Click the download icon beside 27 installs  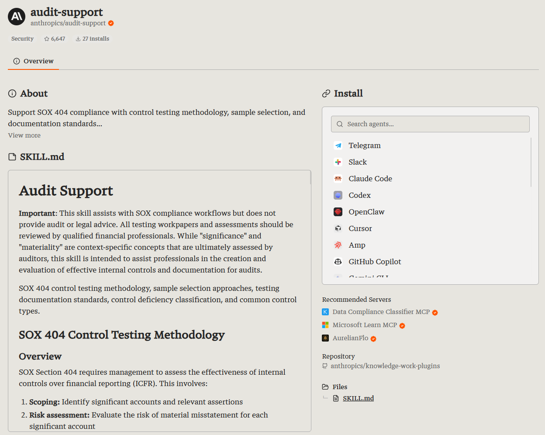pos(78,39)
